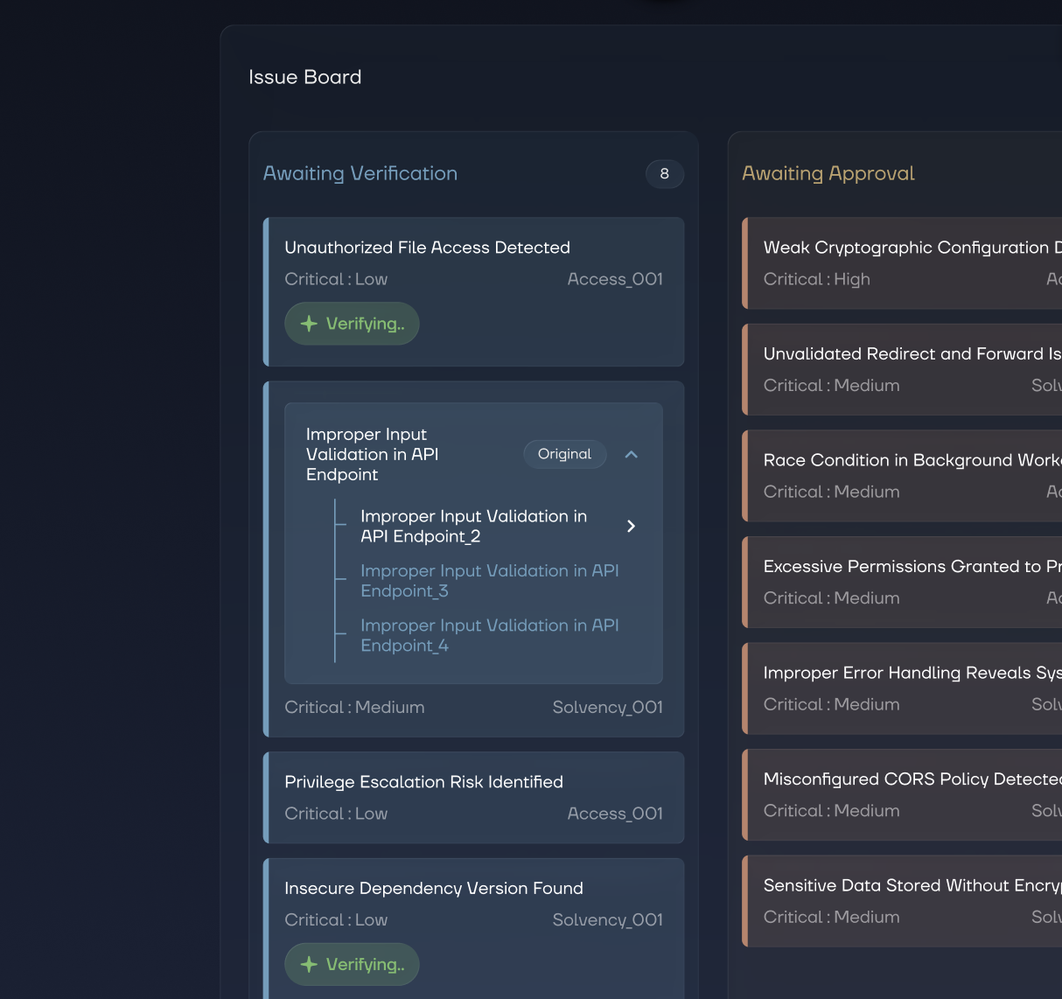Click the Awaiting Verification count badge showing 8
The height and width of the screenshot is (999, 1062).
(x=664, y=173)
